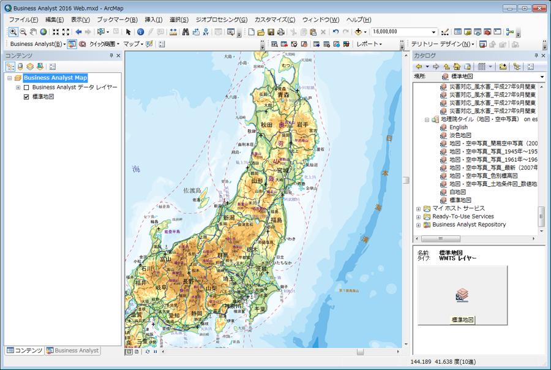
Task: Click the map Refresh button
Action: (x=148, y=352)
